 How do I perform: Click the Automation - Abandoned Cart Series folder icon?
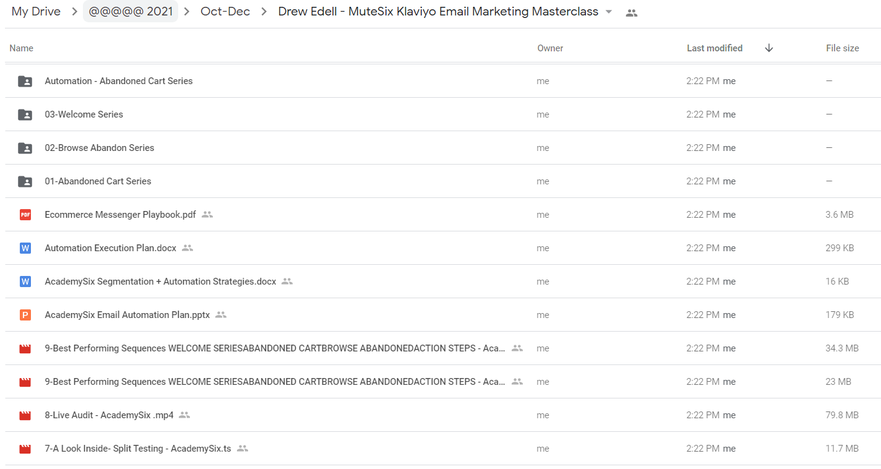click(25, 81)
